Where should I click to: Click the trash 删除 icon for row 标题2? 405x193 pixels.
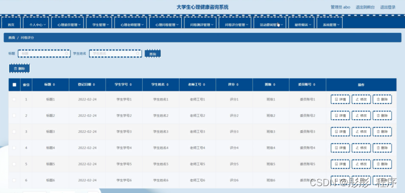tap(378, 116)
